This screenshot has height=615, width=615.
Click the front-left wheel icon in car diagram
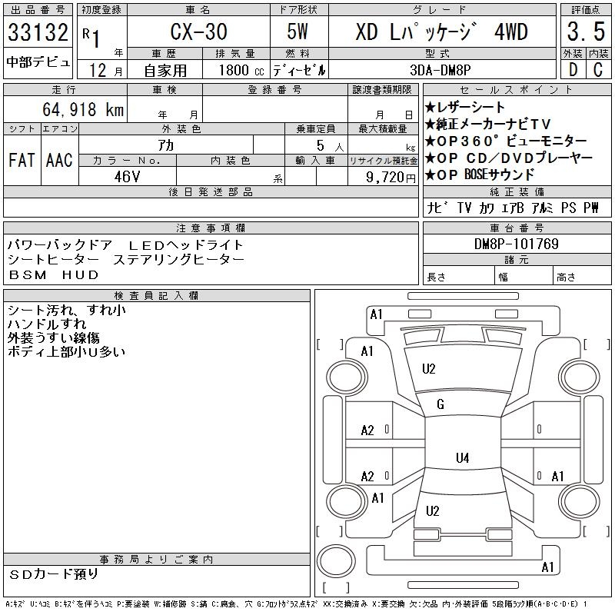341,377
